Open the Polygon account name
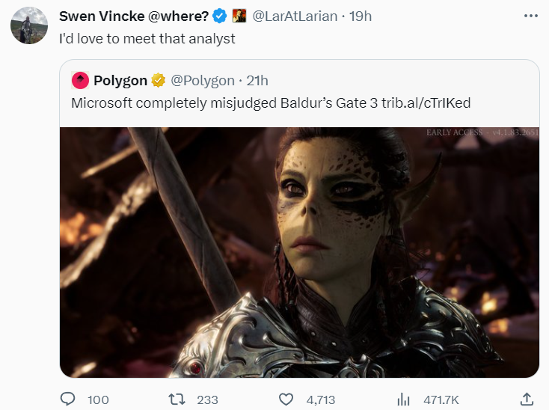The width and height of the screenshot is (549, 410). (120, 81)
